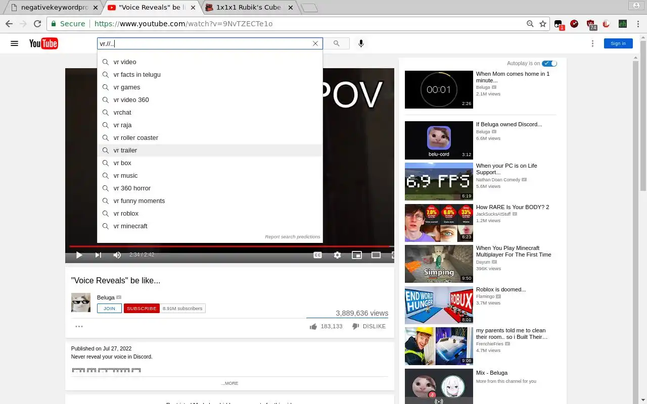
Task: Select the 'vr roblox' suggestion
Action: (x=210, y=213)
